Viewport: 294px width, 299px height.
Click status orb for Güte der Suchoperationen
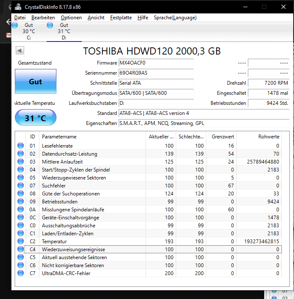click(21, 193)
